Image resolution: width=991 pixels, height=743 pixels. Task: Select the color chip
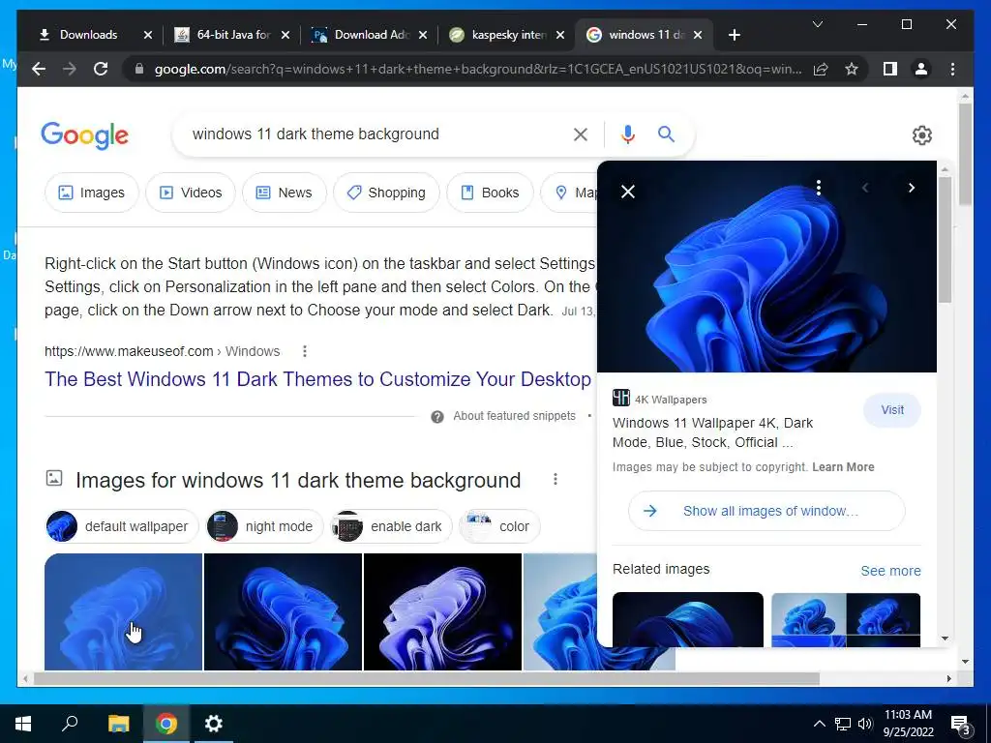[499, 526]
